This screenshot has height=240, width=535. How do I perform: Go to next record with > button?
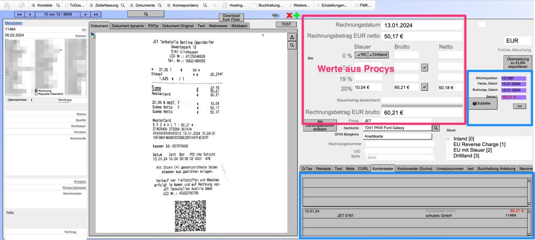coord(85,14)
